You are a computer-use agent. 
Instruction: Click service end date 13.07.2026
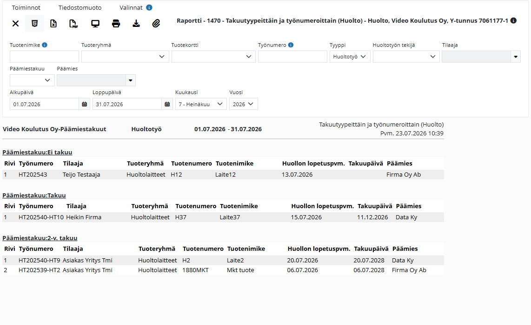[x=297, y=175]
